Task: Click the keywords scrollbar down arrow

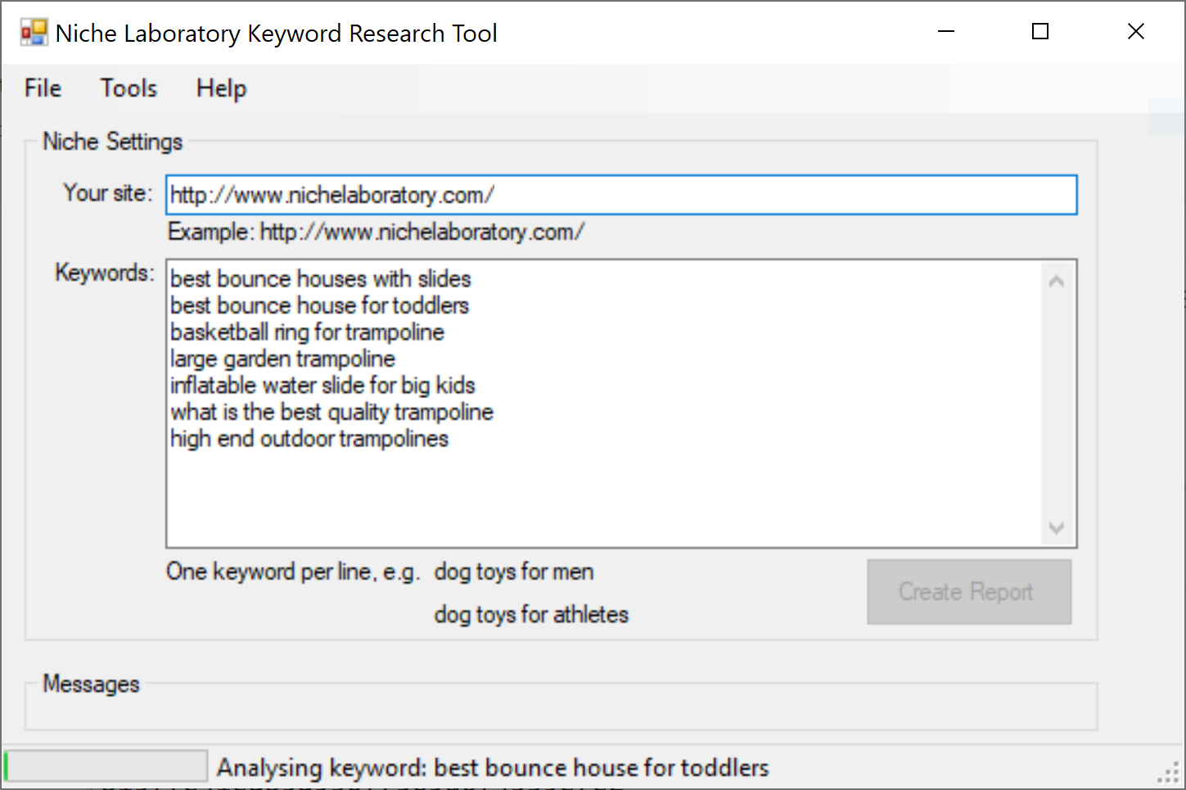Action: 1057,528
